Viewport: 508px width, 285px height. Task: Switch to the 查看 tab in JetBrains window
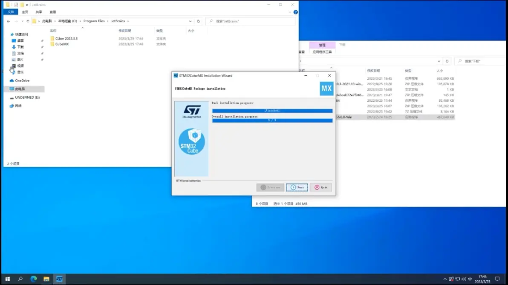[x=53, y=12]
